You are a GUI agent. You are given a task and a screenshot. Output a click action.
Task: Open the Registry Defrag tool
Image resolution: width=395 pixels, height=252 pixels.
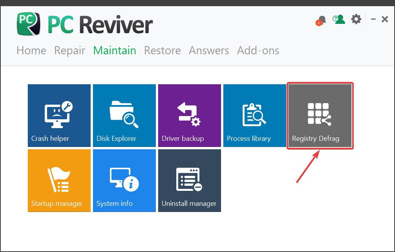[320, 115]
